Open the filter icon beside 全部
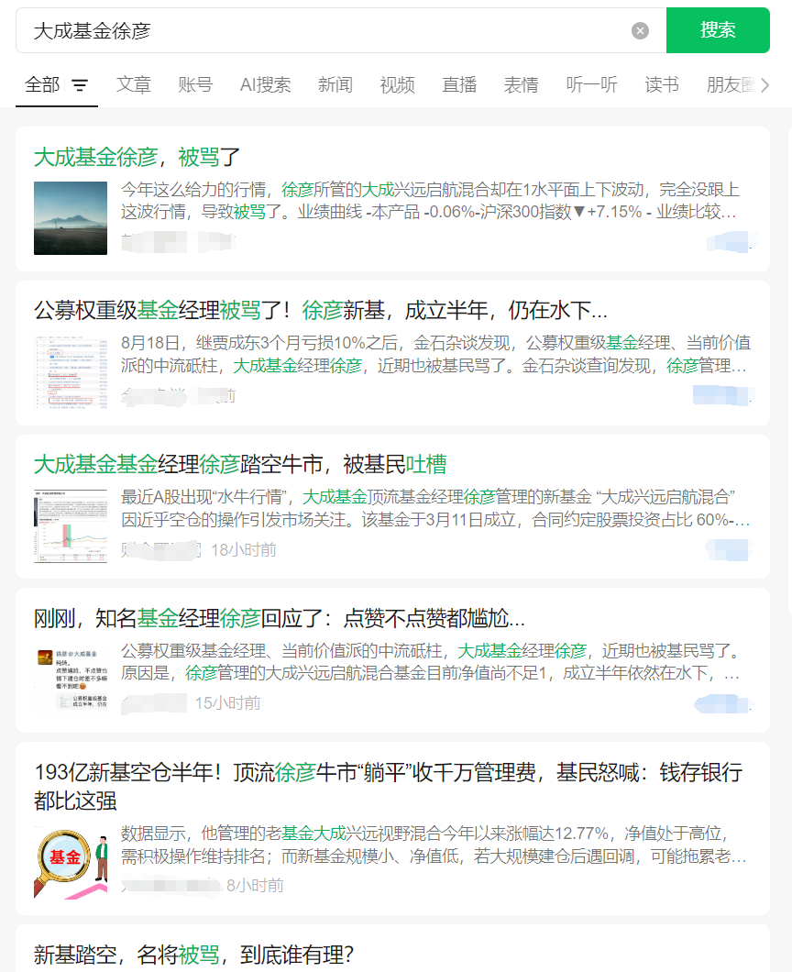The image size is (792, 972). point(80,85)
